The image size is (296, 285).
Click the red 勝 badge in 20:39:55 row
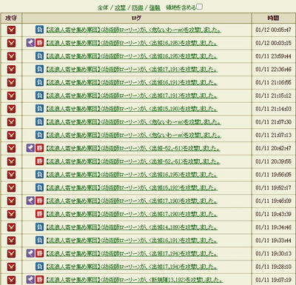[x=39, y=161]
